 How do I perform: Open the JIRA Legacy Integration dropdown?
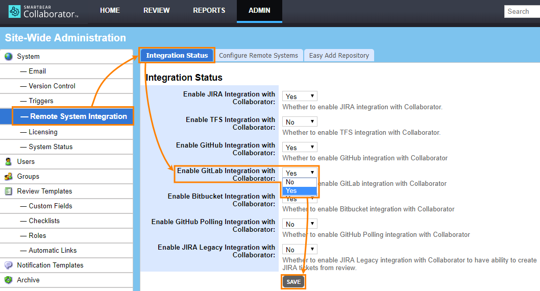[x=300, y=250]
